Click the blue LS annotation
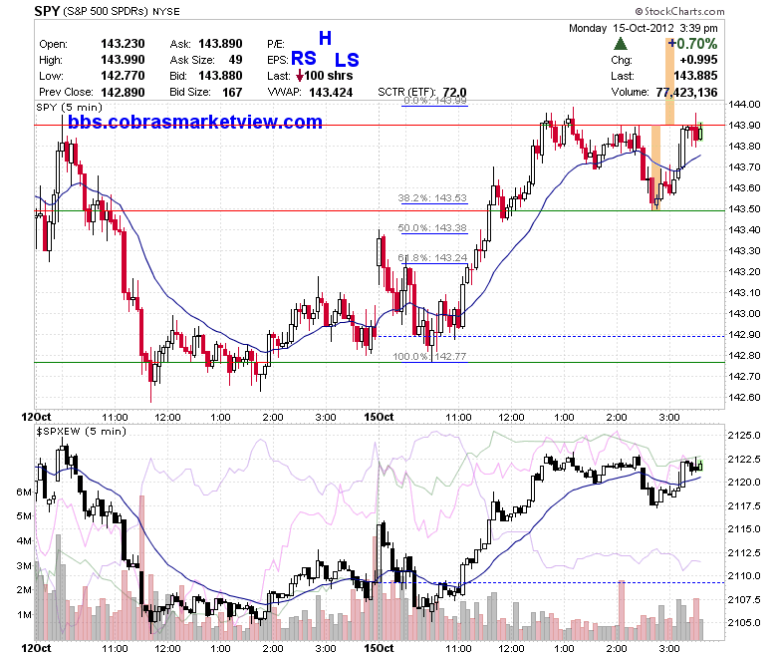 (x=347, y=60)
